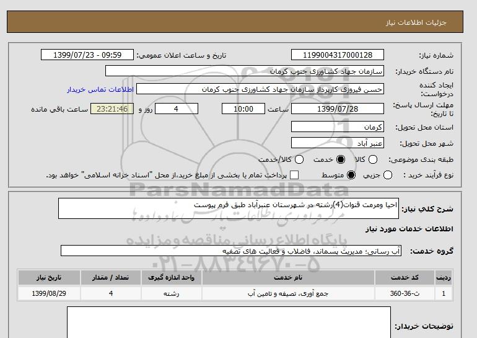Click the شهر محل تحویل field

click(x=337, y=143)
